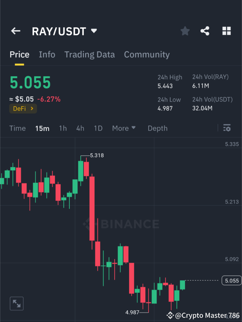Switch chart interval to 1h

click(63, 128)
